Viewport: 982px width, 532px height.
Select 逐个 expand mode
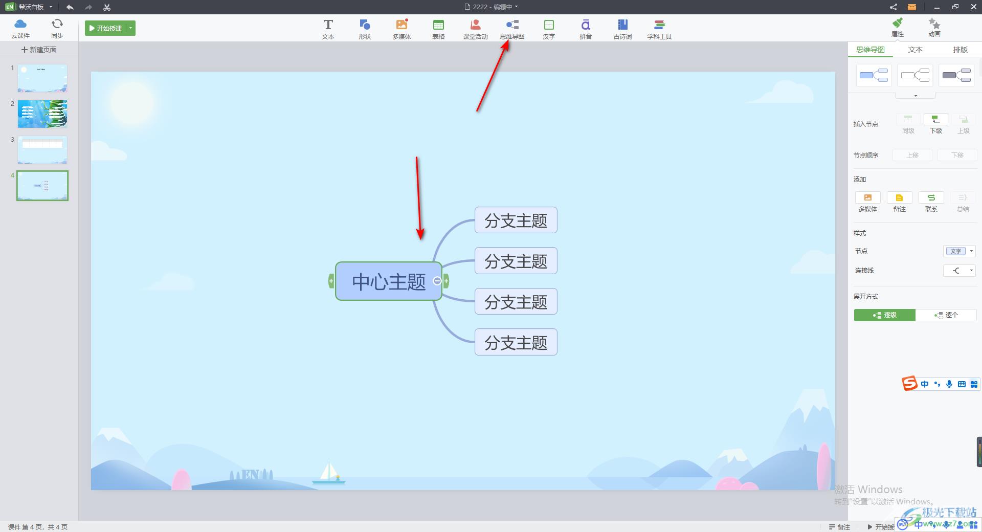click(946, 315)
